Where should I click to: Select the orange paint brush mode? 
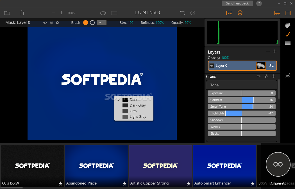point(86,23)
